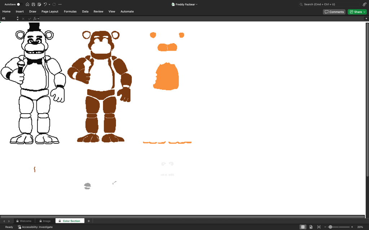Switch to Page Layout view icon
The image size is (369, 230).
pyautogui.click(x=311, y=227)
